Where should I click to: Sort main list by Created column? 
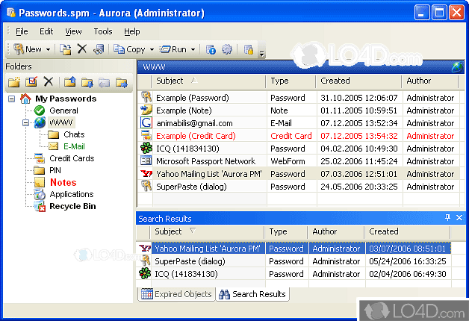(x=358, y=81)
